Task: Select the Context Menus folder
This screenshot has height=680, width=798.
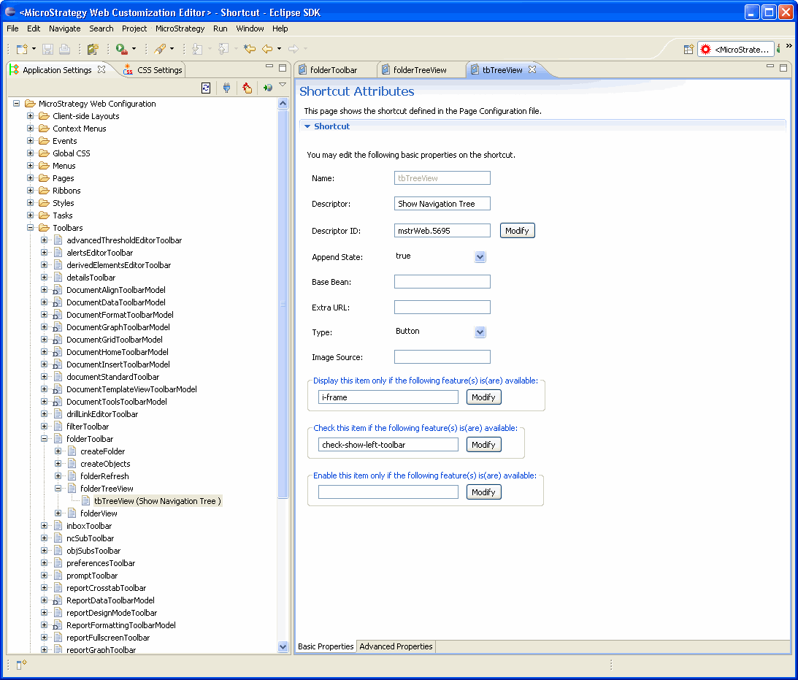Action: [x=80, y=129]
